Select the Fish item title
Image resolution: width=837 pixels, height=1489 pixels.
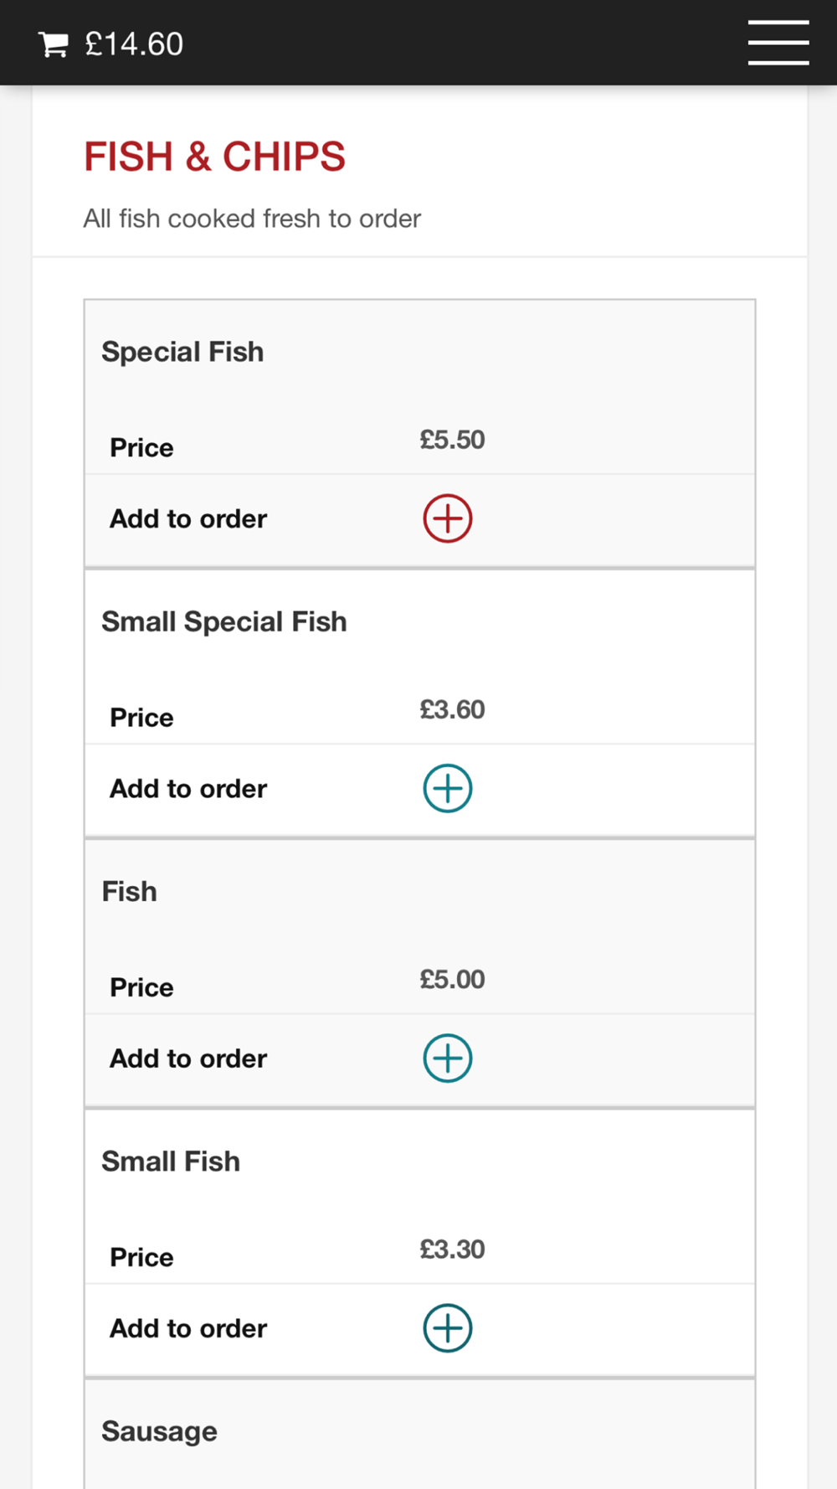(x=129, y=891)
